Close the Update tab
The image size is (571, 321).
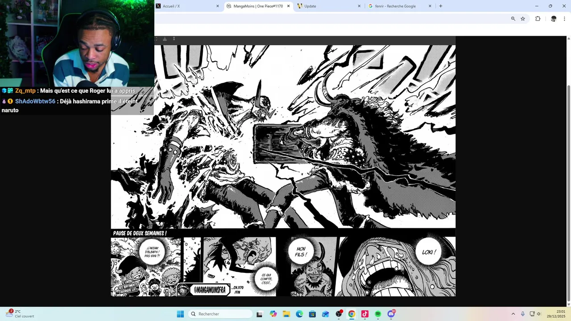359,6
